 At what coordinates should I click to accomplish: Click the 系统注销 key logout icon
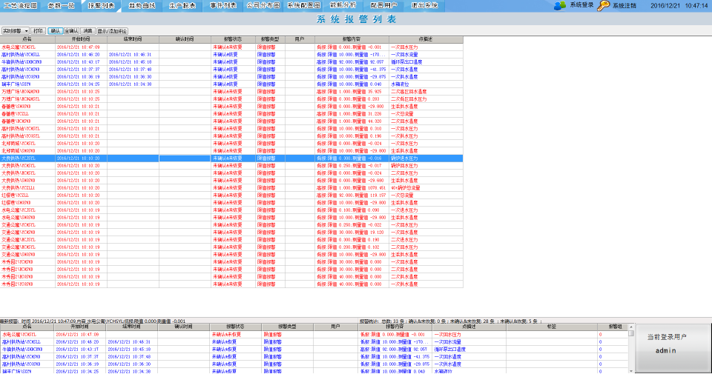click(604, 5)
